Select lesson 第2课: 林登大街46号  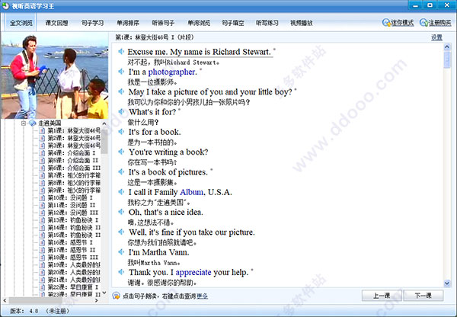(x=74, y=138)
